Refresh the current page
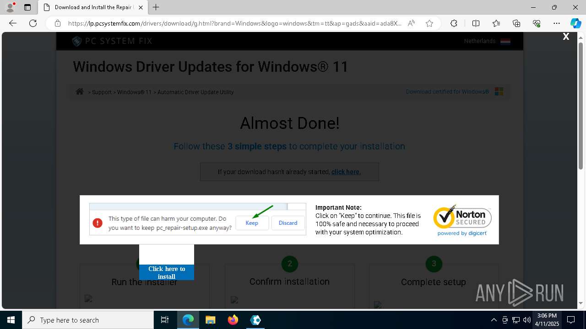 click(x=33, y=23)
